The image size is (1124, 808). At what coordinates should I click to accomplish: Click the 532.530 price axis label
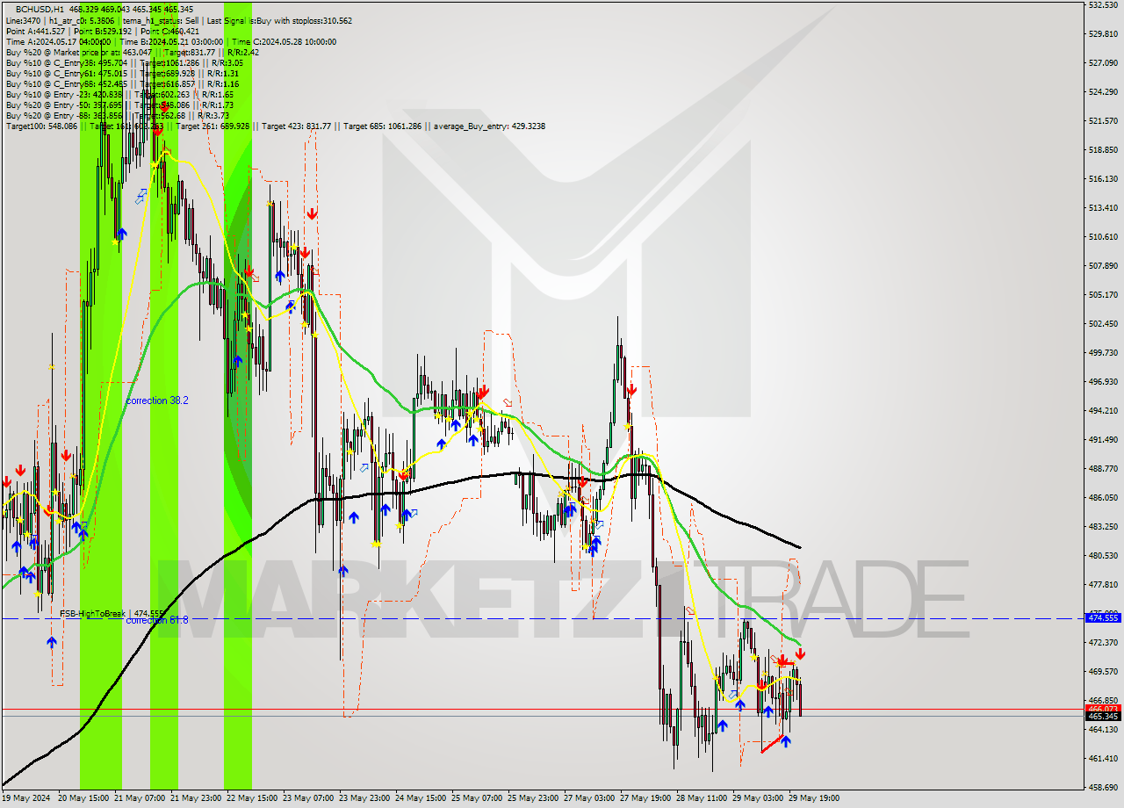[1103, 5]
